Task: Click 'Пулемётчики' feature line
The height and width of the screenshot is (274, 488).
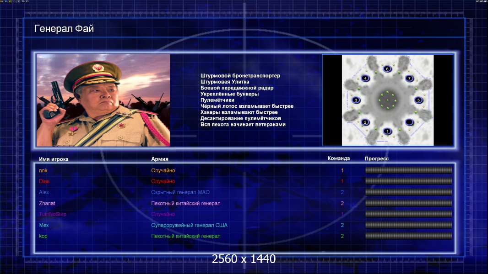Action: [x=217, y=100]
